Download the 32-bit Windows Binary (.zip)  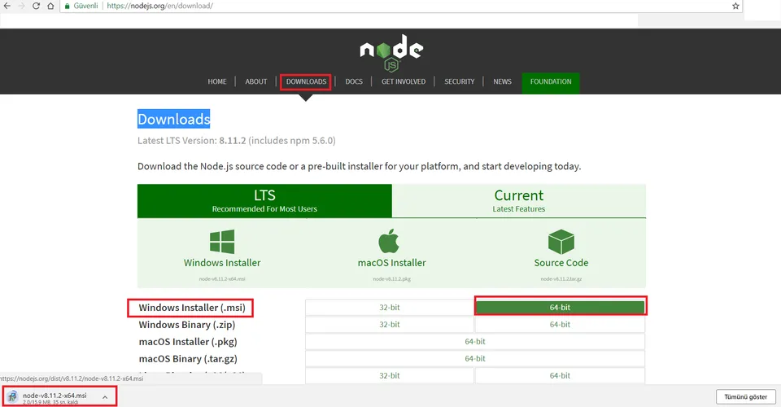point(390,324)
